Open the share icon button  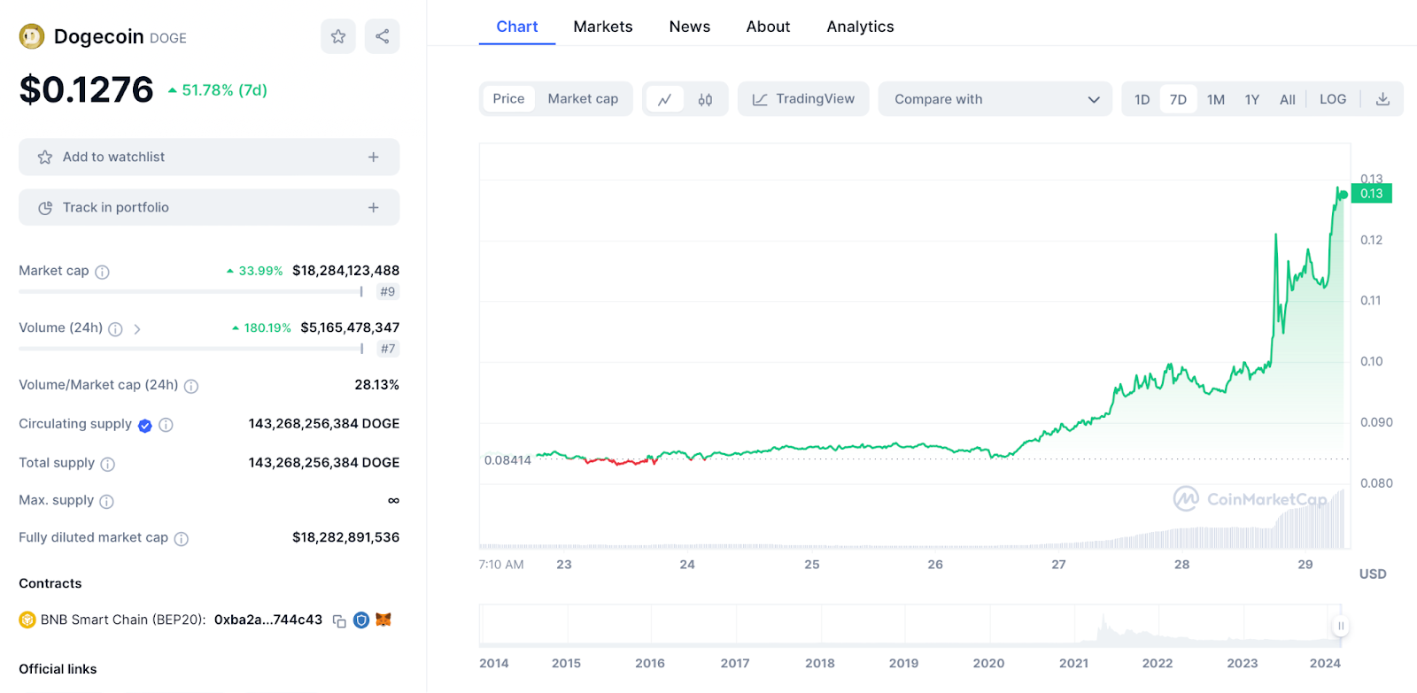point(383,36)
